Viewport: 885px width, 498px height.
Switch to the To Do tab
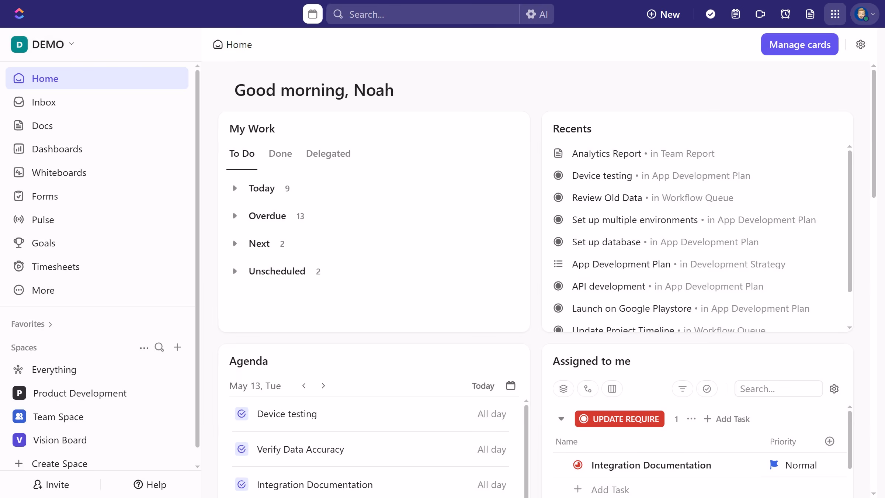(x=242, y=153)
